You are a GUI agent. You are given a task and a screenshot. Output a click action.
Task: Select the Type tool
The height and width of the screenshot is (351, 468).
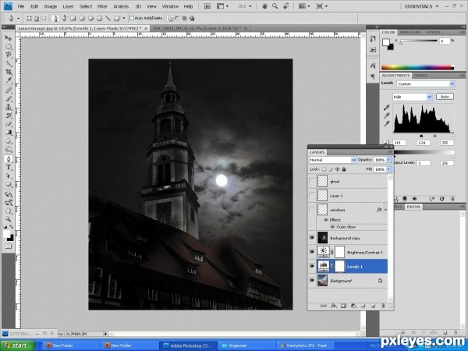click(x=8, y=167)
